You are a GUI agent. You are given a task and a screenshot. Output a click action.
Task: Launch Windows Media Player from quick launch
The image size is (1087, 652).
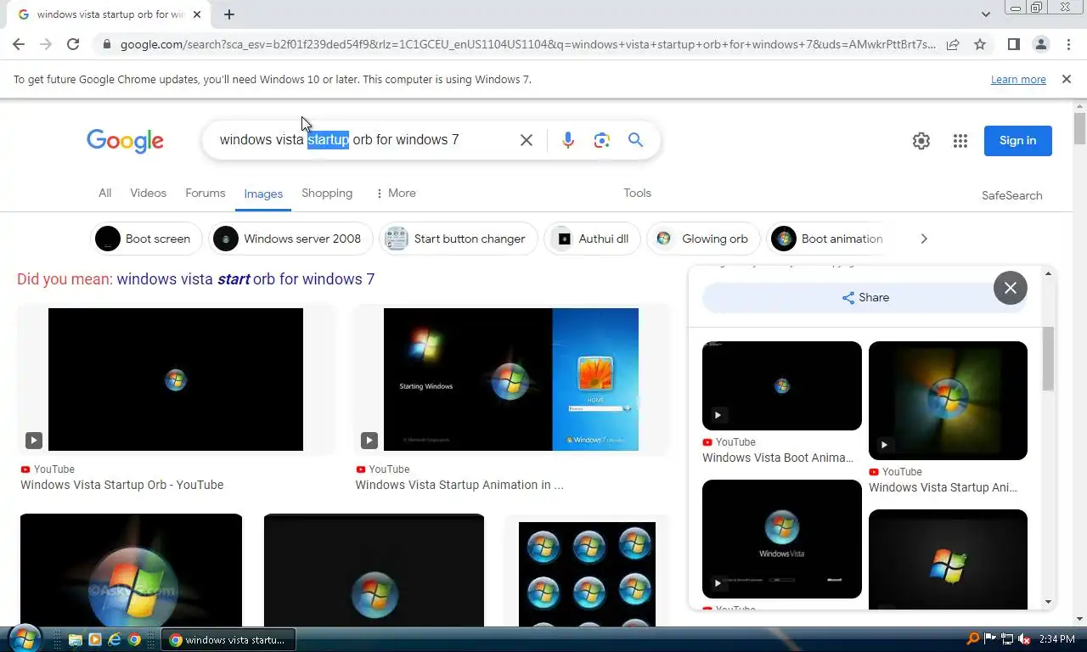(95, 639)
